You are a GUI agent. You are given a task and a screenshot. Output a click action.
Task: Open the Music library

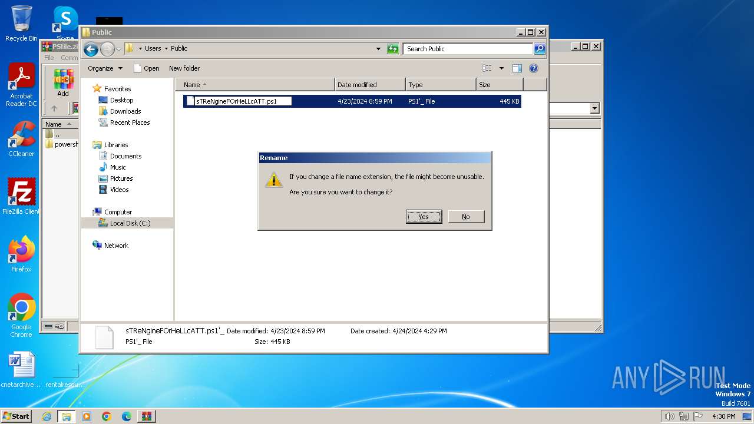[118, 167]
